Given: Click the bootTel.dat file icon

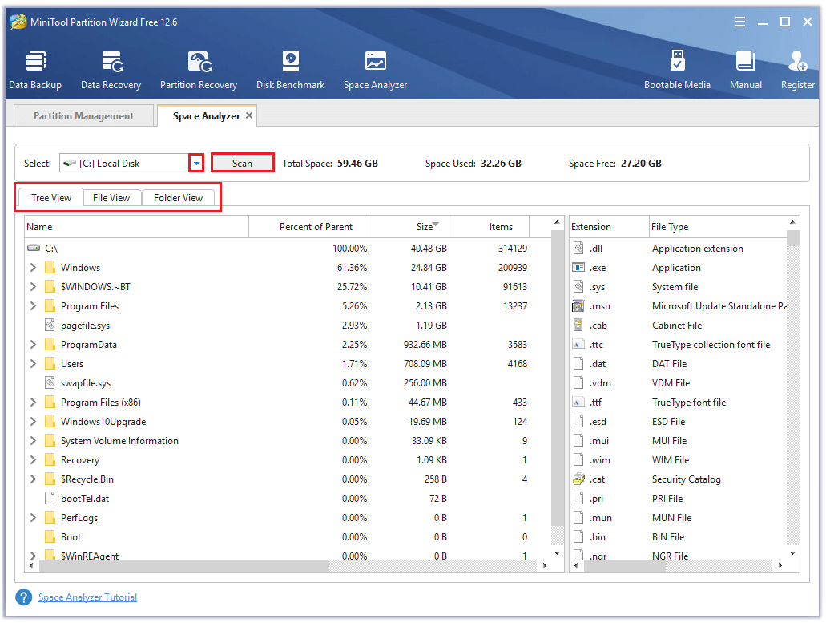Looking at the screenshot, I should point(50,499).
